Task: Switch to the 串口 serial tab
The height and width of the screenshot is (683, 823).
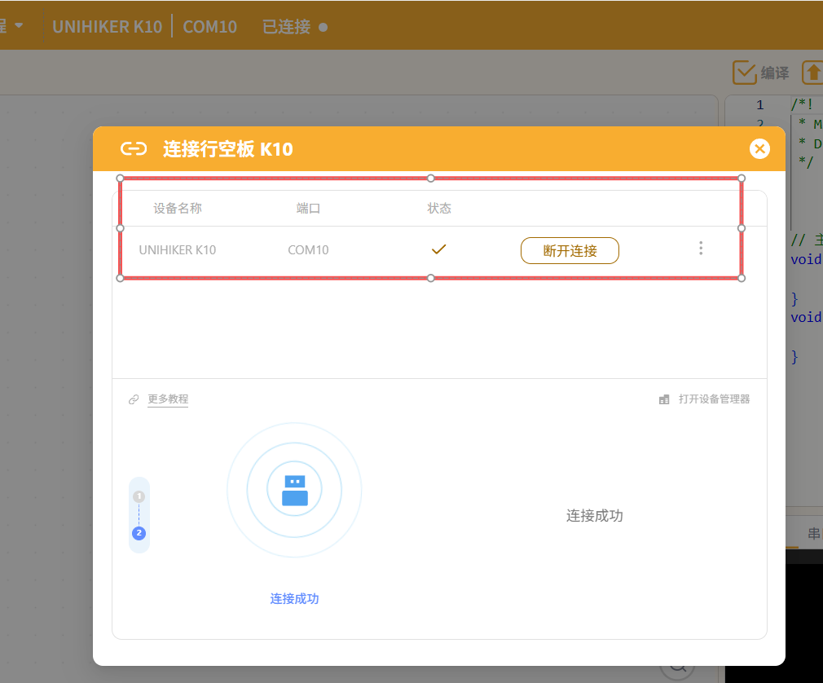Action: tap(812, 534)
